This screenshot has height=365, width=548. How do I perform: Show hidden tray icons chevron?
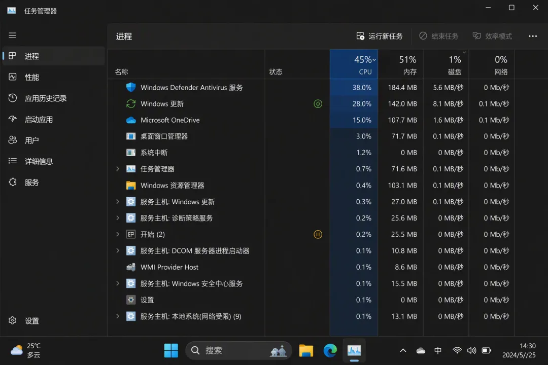click(403, 350)
